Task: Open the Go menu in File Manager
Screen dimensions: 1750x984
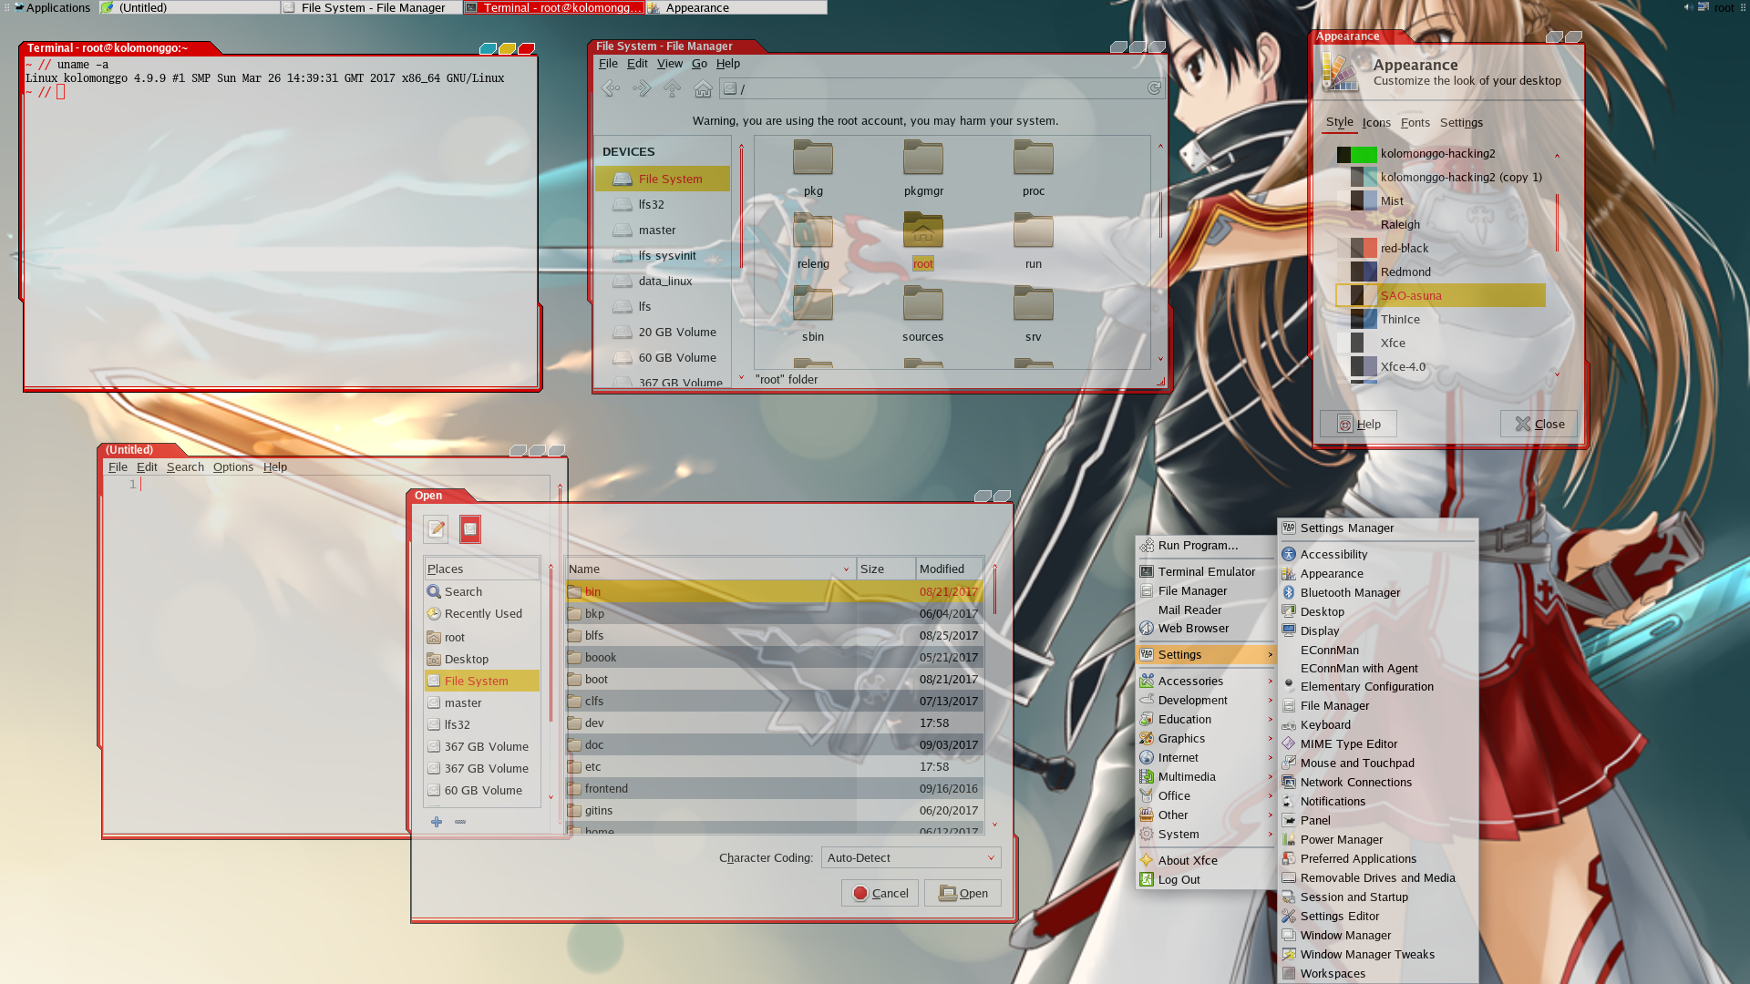Action: point(699,64)
